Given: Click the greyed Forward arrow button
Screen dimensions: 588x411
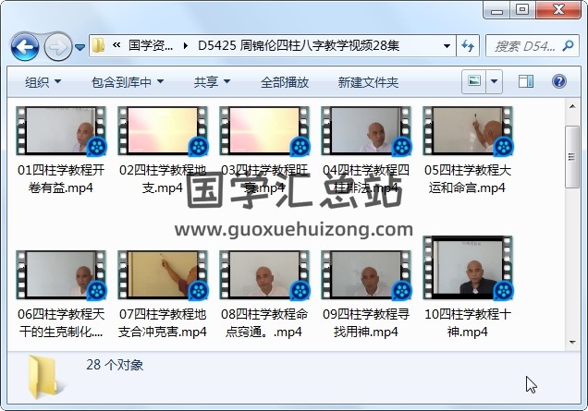Looking at the screenshot, I should pos(58,47).
